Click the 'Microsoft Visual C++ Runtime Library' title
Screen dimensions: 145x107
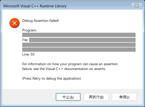coord(35,6)
